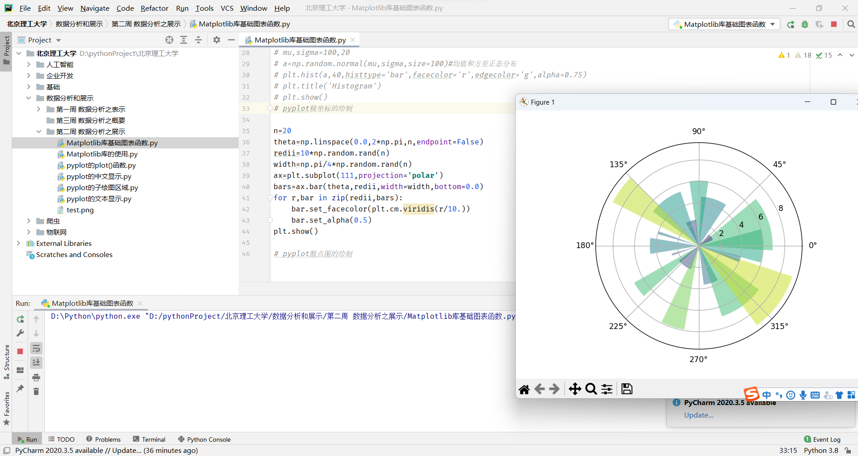Collapse all in Project panel

198,40
